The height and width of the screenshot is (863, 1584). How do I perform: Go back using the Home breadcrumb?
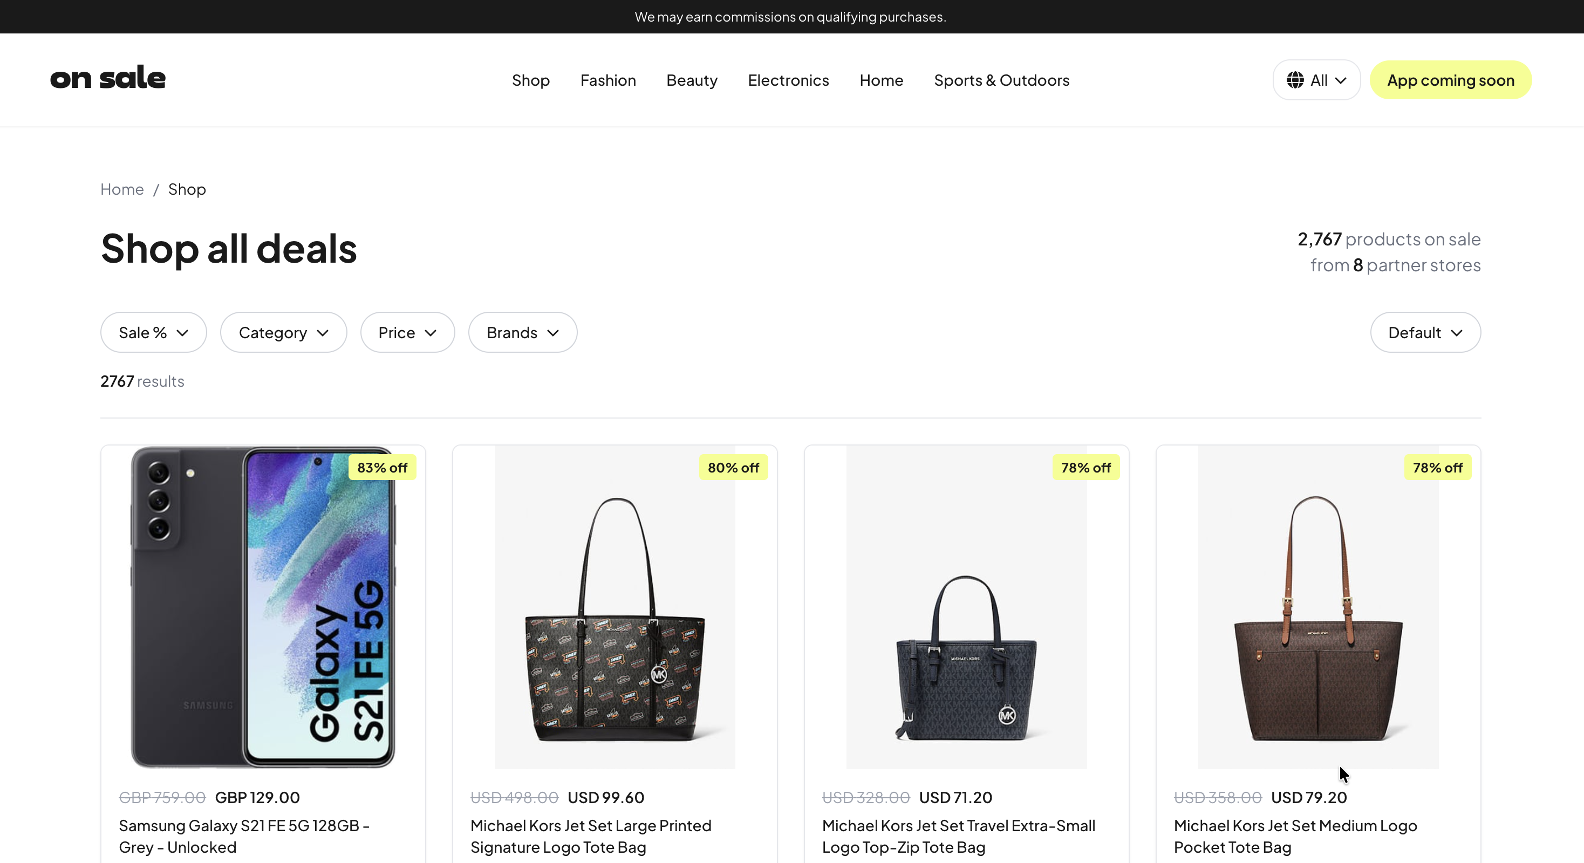[121, 189]
